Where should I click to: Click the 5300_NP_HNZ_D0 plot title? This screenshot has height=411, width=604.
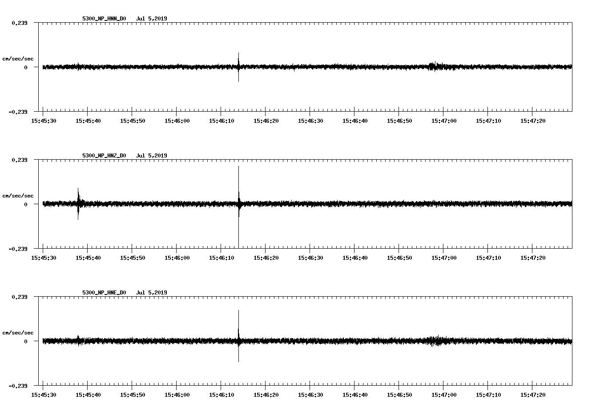click(x=104, y=156)
